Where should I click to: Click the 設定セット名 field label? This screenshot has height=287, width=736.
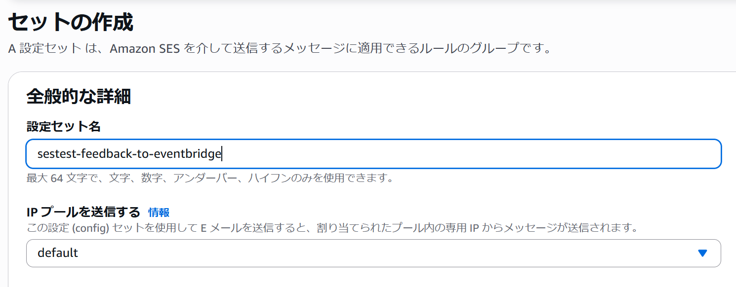click(x=63, y=127)
